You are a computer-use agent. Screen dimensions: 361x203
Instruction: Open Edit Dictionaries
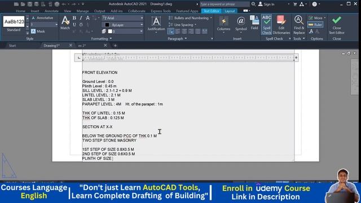point(281,25)
